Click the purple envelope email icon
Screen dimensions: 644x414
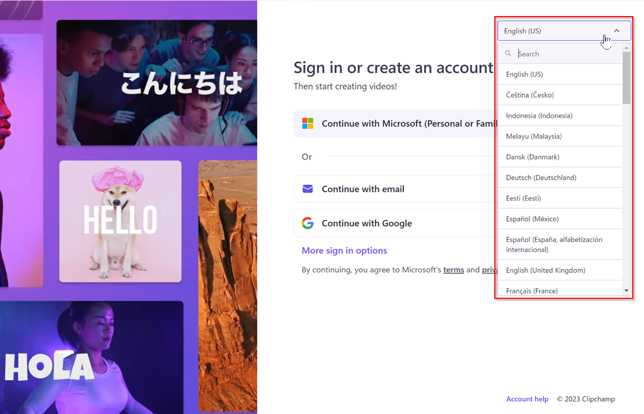(308, 189)
